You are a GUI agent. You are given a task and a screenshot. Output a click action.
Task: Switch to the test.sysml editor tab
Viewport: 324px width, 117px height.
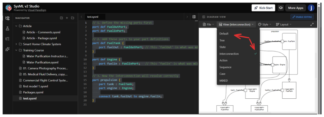click(95, 17)
